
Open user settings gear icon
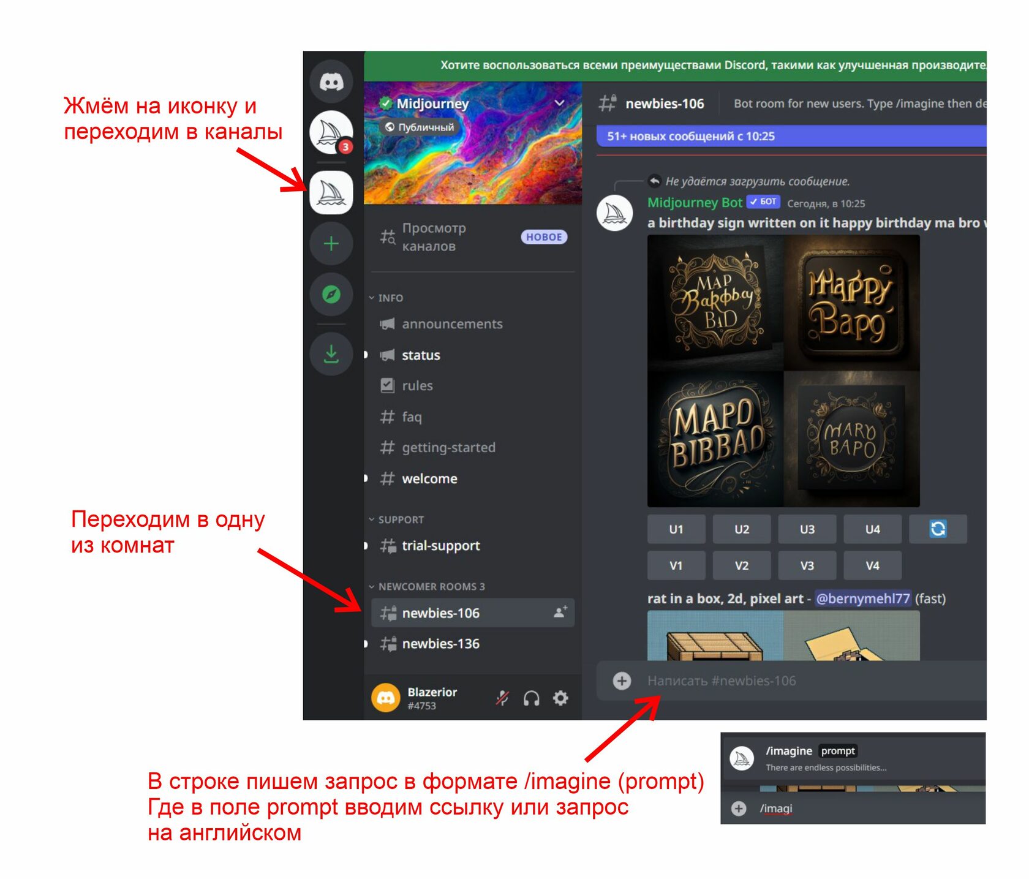[560, 698]
